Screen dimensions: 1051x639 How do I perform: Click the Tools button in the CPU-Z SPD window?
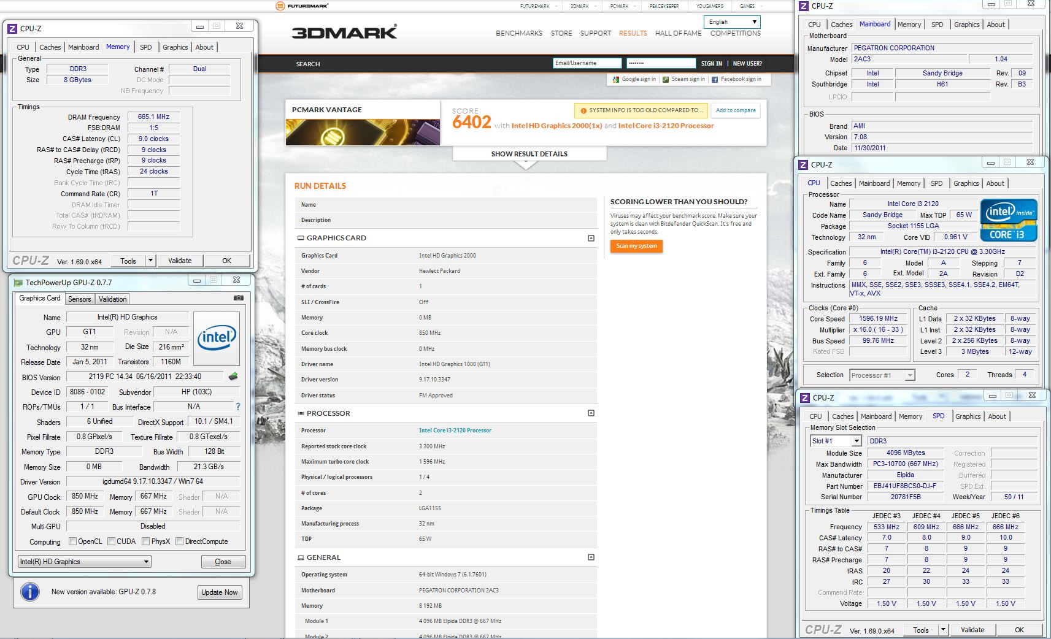click(x=921, y=630)
